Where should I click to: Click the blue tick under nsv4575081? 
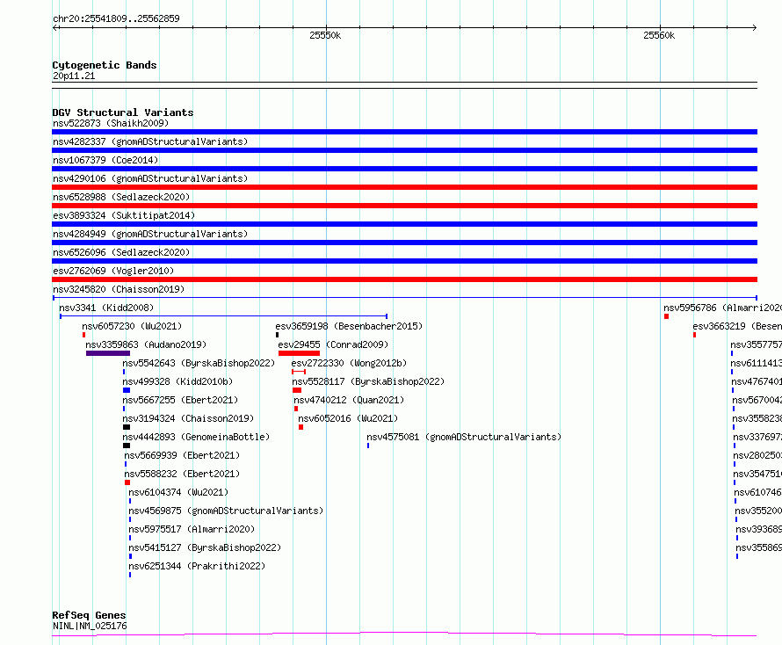click(368, 446)
